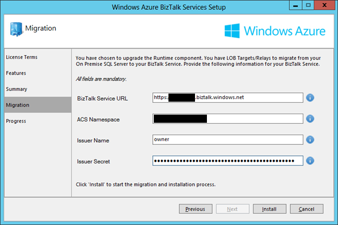
Task: Click the 'BizTalk Service URL' label
Action: click(x=102, y=98)
